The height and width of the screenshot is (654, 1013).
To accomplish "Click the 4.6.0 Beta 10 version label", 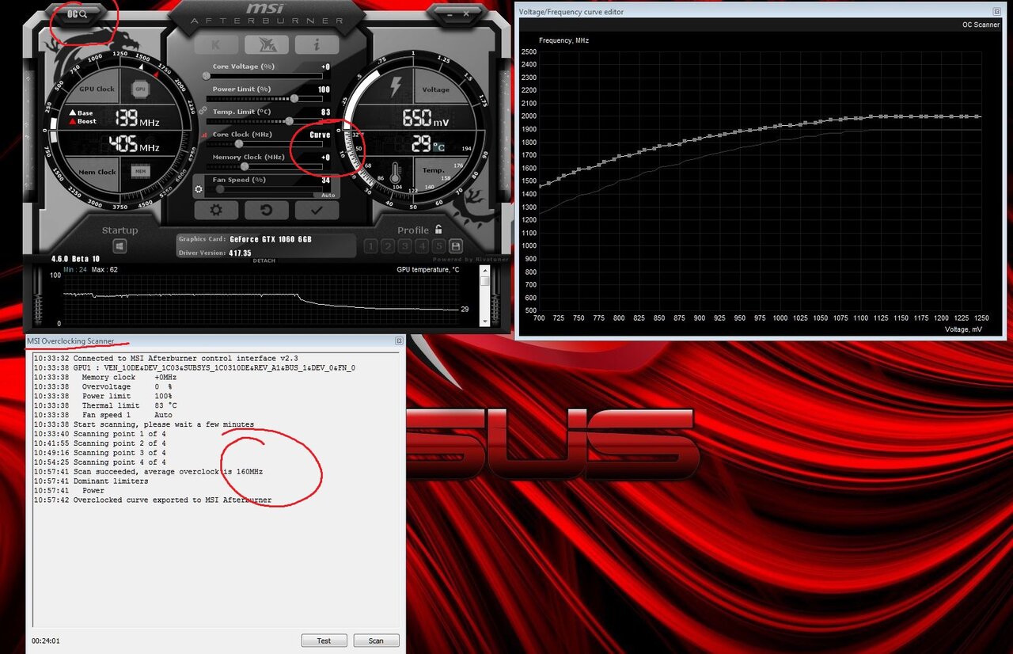I will pyautogui.click(x=76, y=259).
